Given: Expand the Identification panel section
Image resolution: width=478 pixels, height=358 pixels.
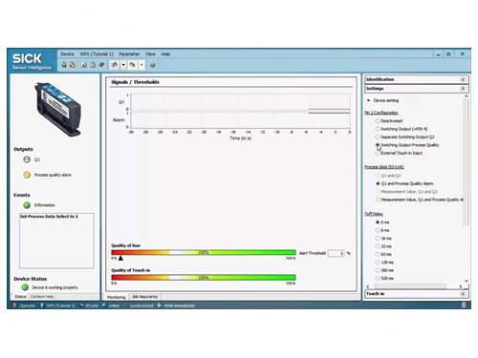Looking at the screenshot, I should (463, 79).
